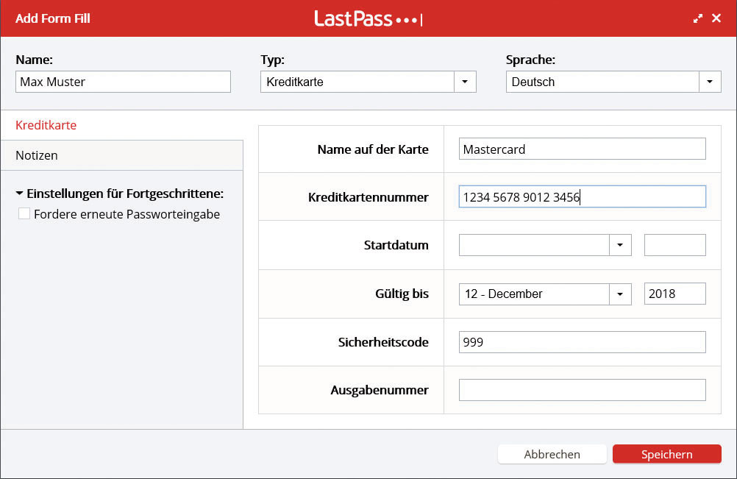Image resolution: width=737 pixels, height=479 pixels.
Task: Click the Speichern button
Action: pos(667,454)
